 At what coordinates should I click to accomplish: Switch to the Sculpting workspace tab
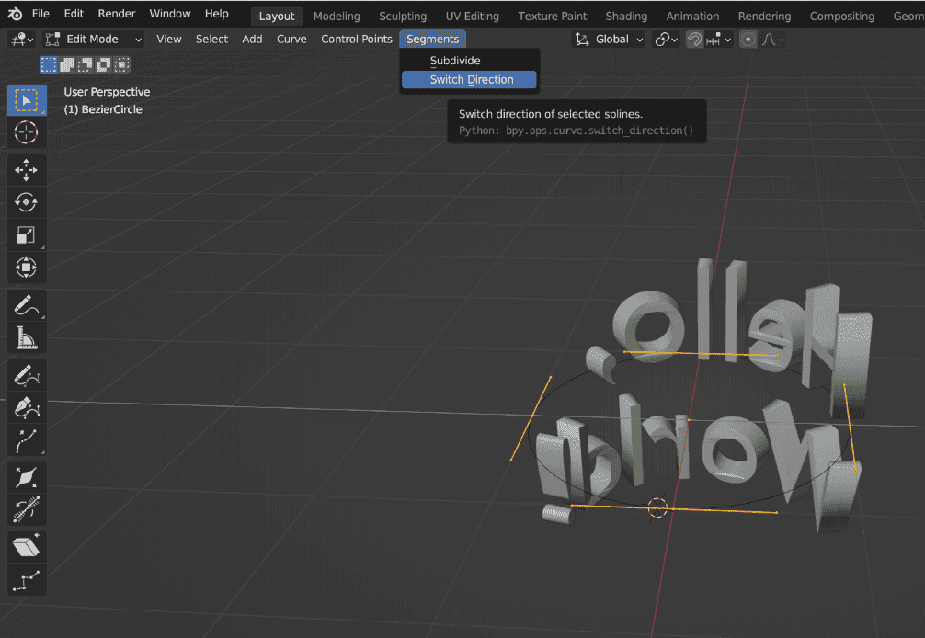(403, 17)
